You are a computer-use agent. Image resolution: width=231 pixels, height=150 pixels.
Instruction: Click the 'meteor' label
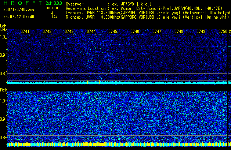coord(52,8)
